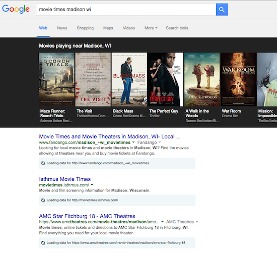Click the 'Crime film/Drama fil...' genre text

[129, 116]
